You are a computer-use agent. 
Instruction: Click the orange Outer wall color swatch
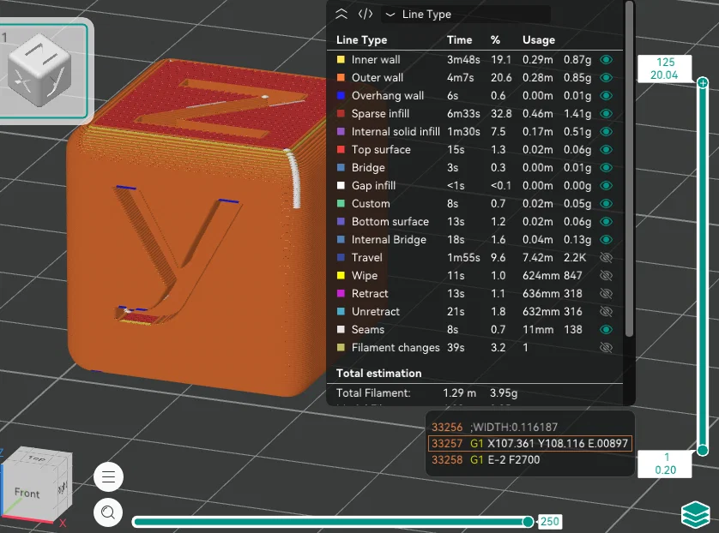pyautogui.click(x=341, y=77)
